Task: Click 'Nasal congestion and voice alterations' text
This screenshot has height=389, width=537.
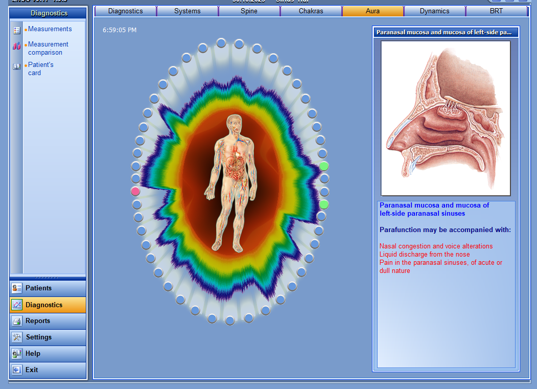Action: (436, 246)
